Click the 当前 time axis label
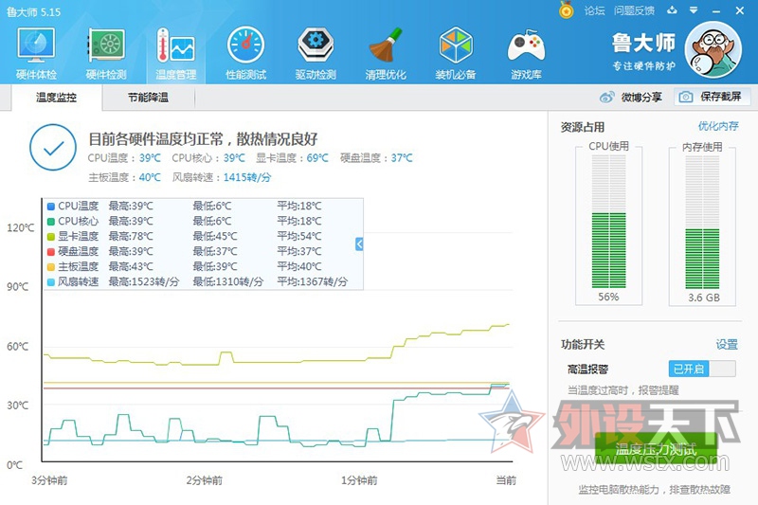The image size is (758, 505). click(x=506, y=480)
